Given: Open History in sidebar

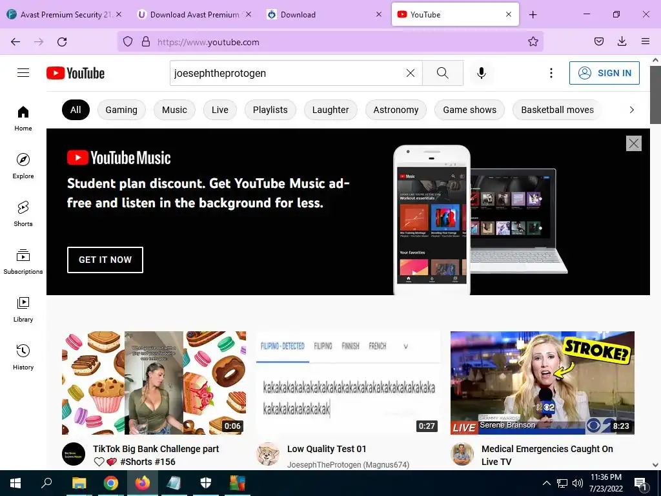Looking at the screenshot, I should (23, 357).
